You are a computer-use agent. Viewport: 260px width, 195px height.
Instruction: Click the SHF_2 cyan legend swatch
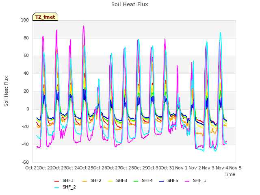pyautogui.click(x=57, y=188)
